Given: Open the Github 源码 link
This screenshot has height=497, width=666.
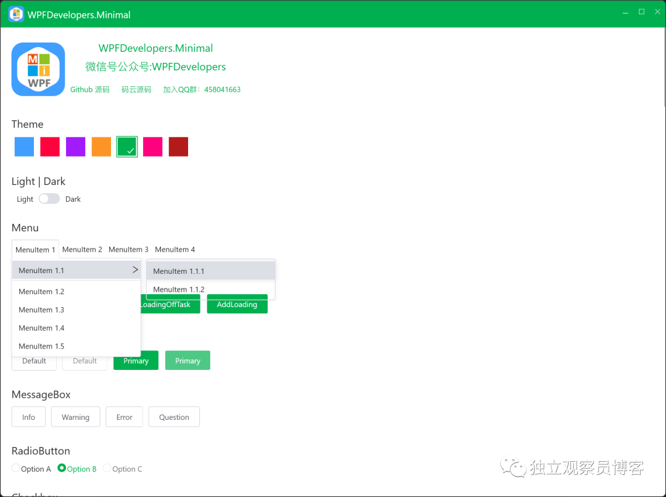Looking at the screenshot, I should click(89, 90).
